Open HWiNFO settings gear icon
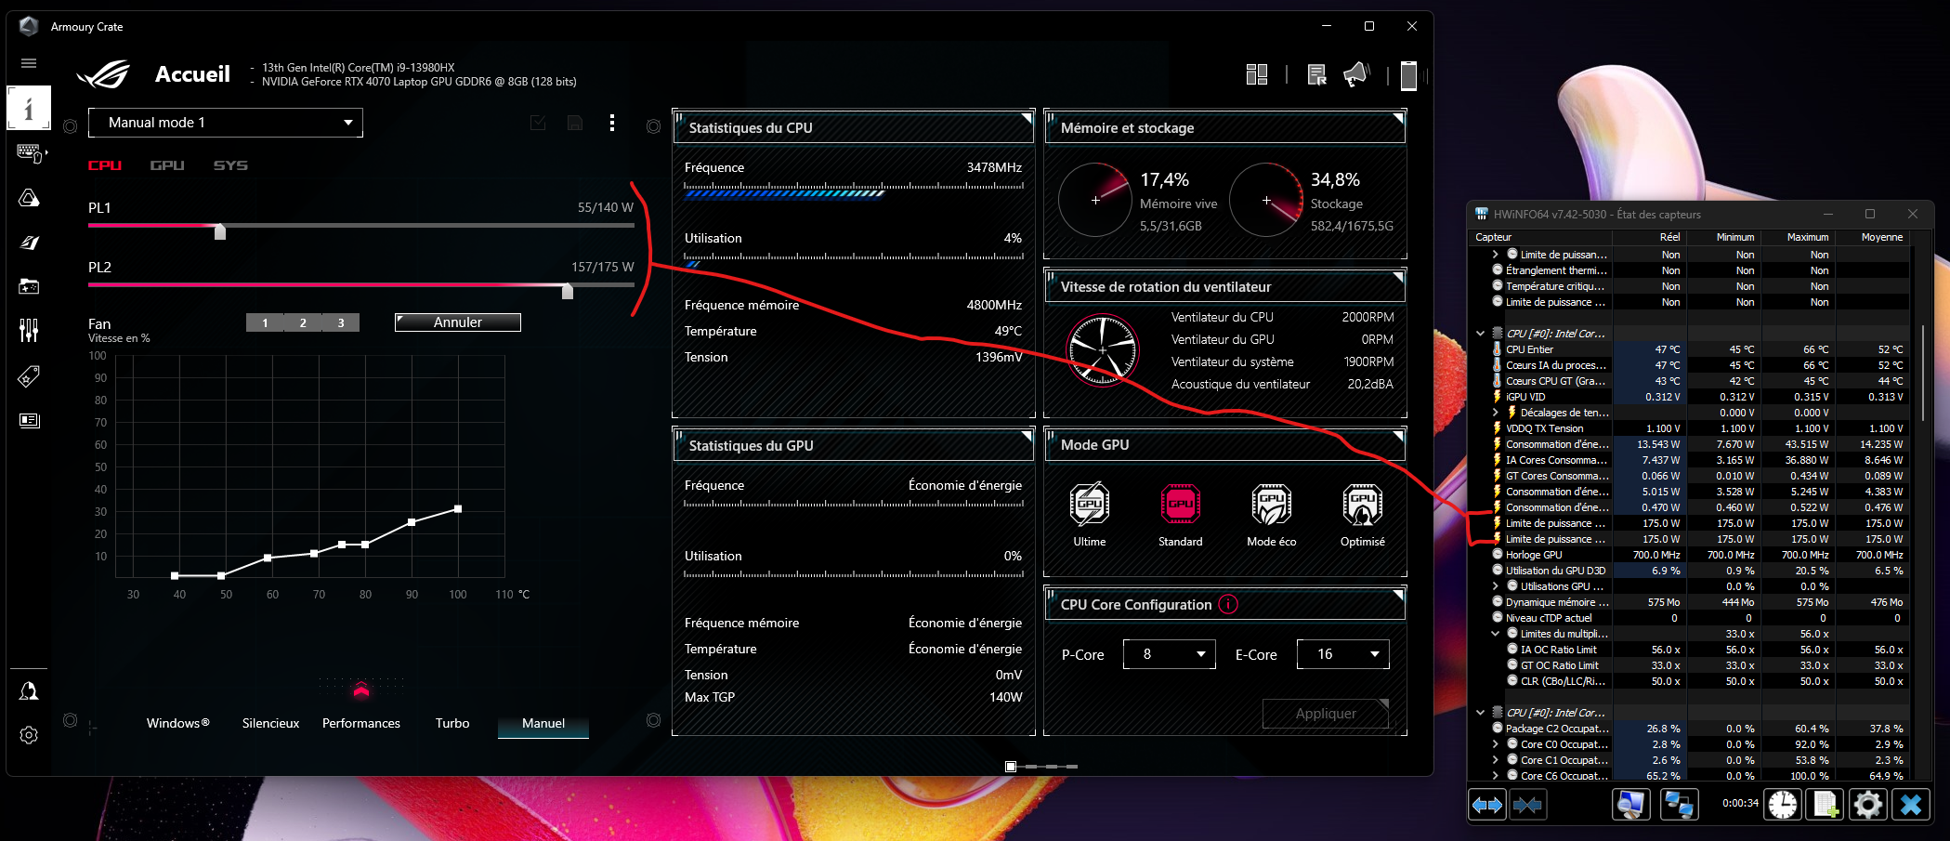 tap(1867, 804)
